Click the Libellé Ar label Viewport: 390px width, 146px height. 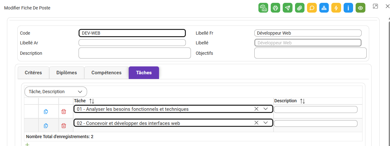(x=29, y=43)
